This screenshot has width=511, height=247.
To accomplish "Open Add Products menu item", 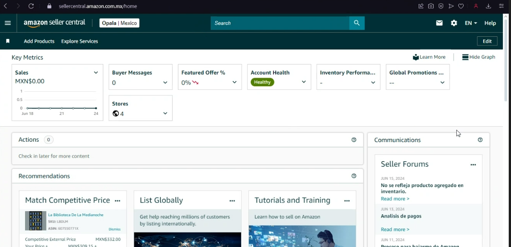I will pos(39,41).
